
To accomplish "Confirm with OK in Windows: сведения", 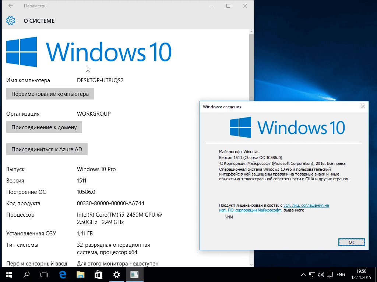I will click(x=352, y=242).
